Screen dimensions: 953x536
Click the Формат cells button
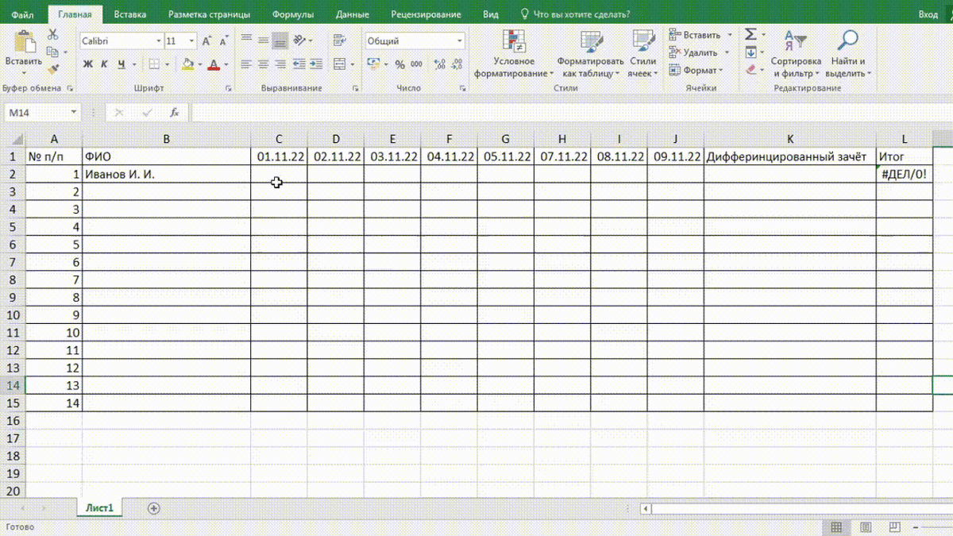click(x=696, y=70)
